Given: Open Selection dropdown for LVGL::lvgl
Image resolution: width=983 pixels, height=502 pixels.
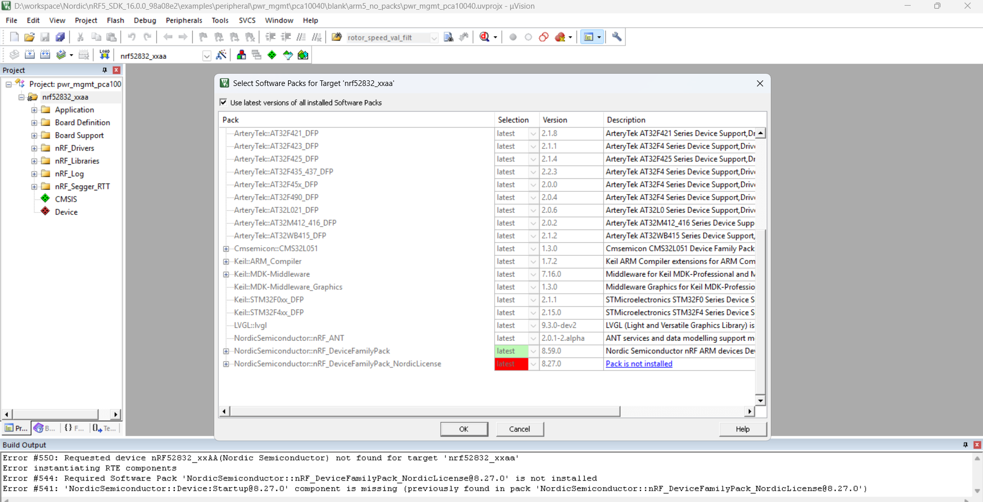Looking at the screenshot, I should click(x=533, y=325).
